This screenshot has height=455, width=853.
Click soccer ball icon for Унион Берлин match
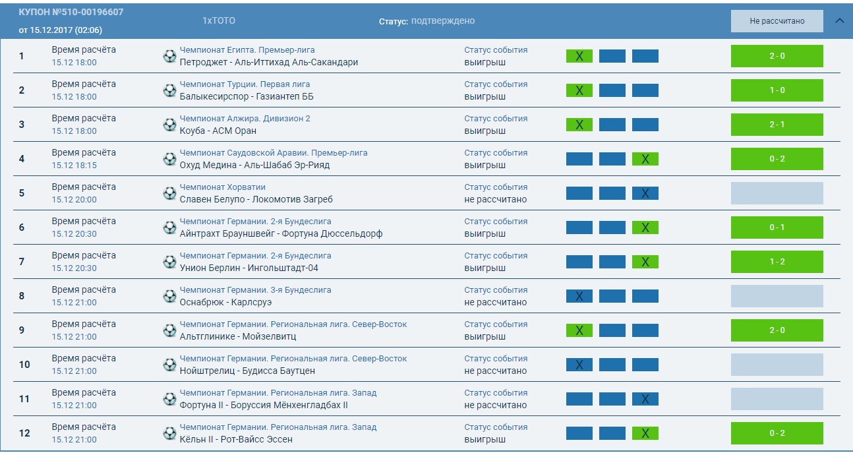point(169,262)
